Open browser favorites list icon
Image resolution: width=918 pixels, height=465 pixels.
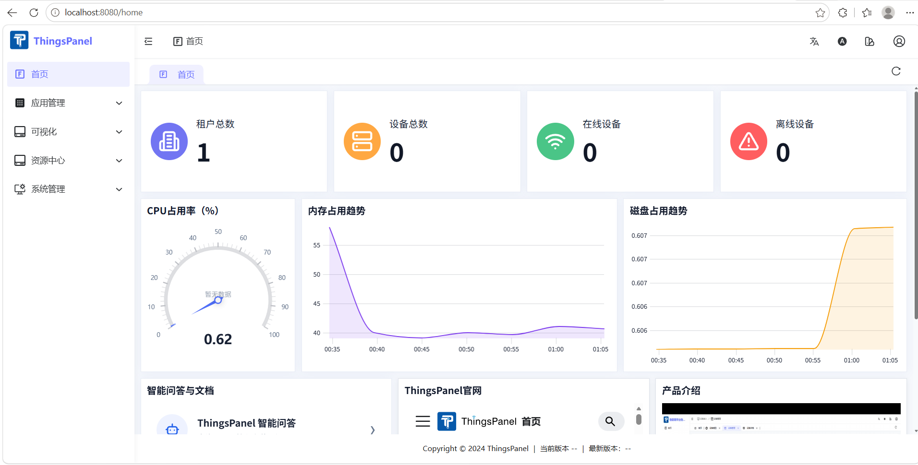tap(867, 12)
